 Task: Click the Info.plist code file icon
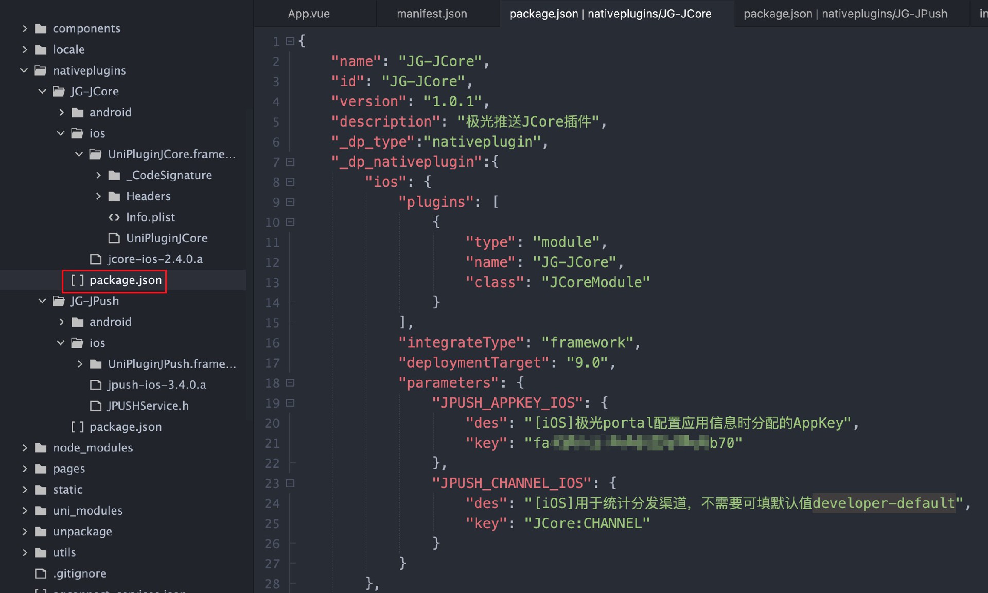[114, 217]
